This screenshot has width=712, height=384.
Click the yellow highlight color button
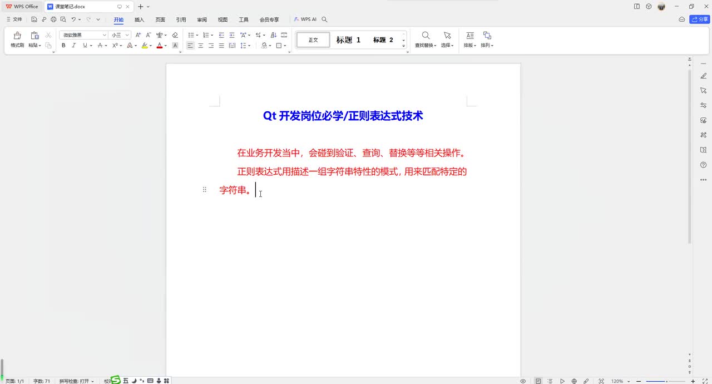click(x=145, y=46)
